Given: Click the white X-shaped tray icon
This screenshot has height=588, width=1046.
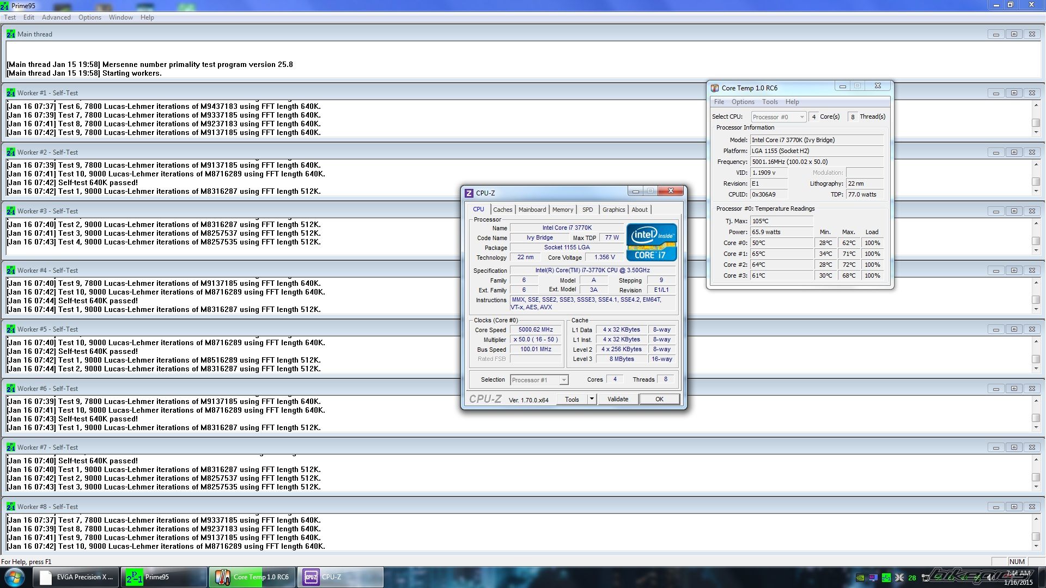Looking at the screenshot, I should click(899, 578).
